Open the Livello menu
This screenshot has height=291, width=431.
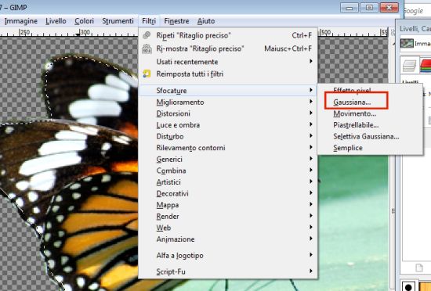(56, 21)
